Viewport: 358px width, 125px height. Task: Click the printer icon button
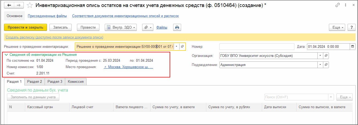(177, 27)
